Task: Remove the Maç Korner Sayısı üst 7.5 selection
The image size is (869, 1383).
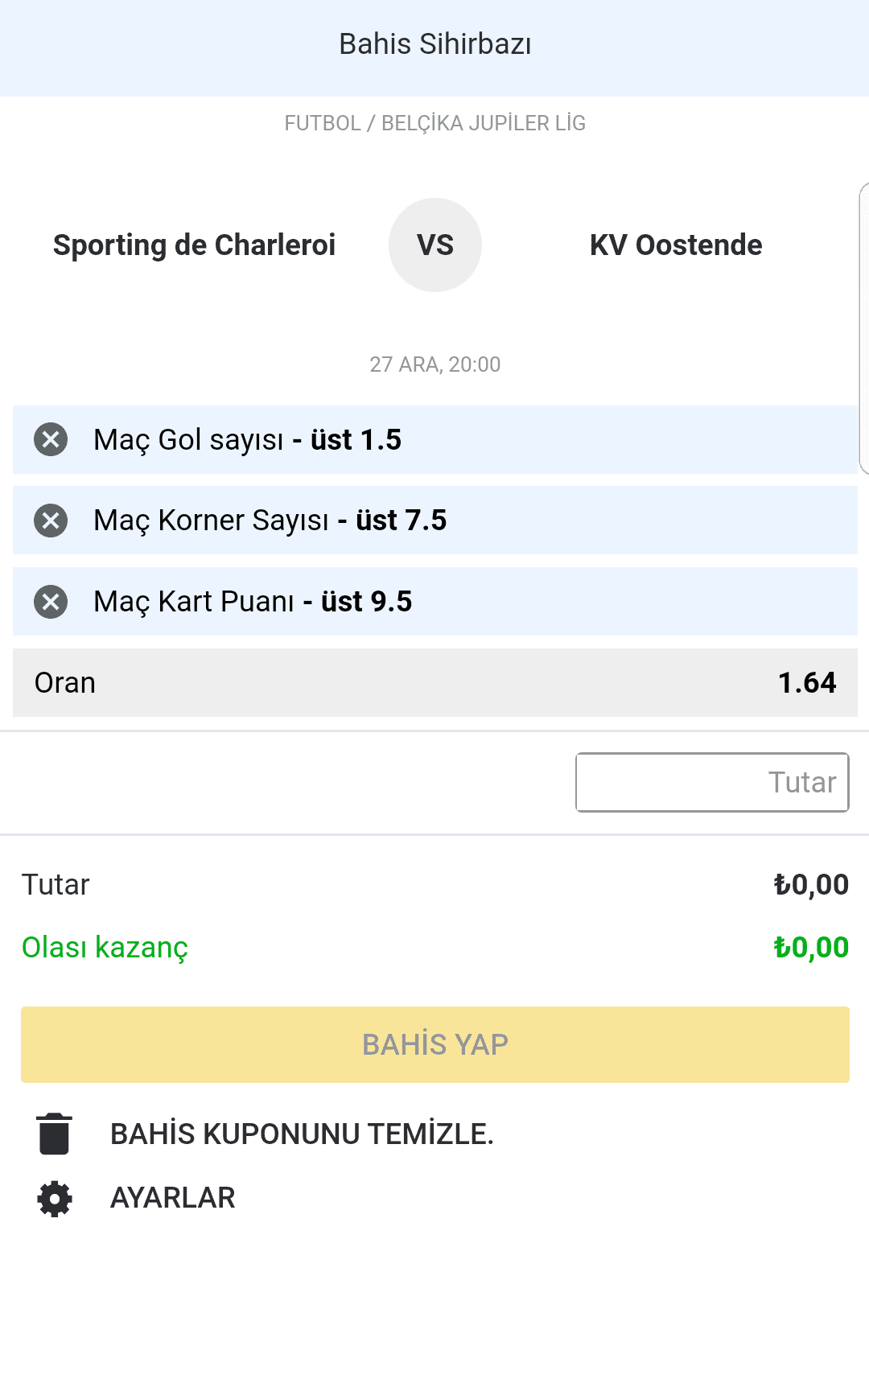Action: (51, 521)
